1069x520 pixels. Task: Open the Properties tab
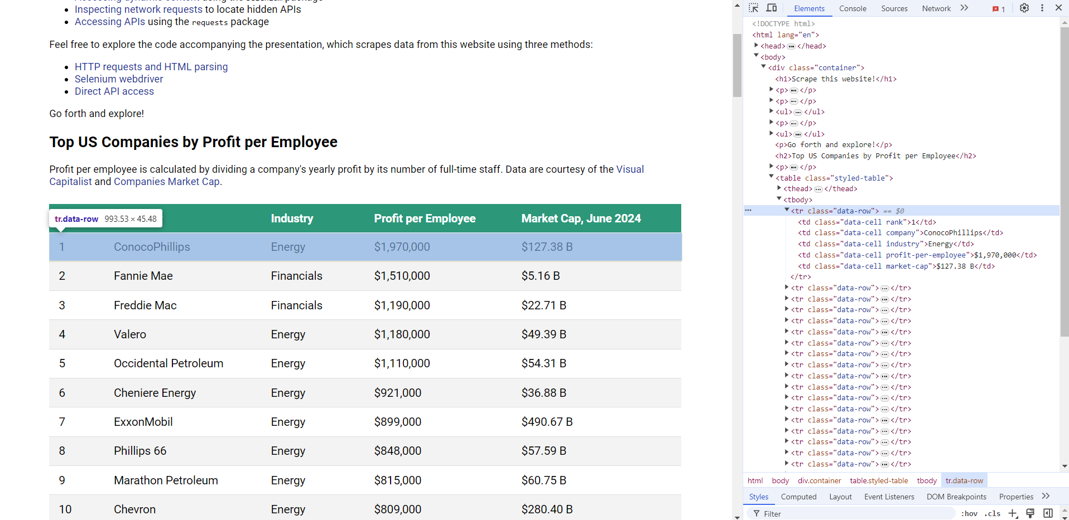(x=1016, y=497)
